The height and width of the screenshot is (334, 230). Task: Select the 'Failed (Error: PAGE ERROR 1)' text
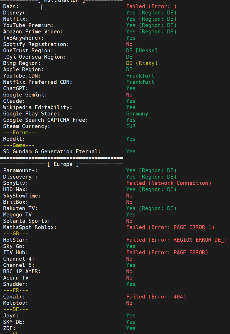pyautogui.click(x=170, y=227)
